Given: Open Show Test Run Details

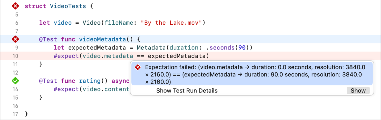Looking at the screenshot, I should coord(358,91).
